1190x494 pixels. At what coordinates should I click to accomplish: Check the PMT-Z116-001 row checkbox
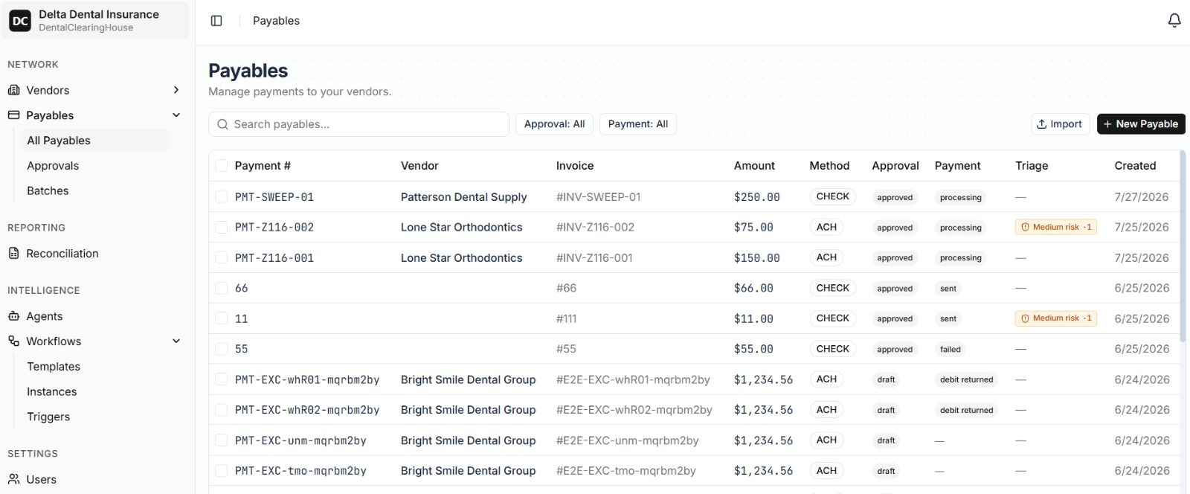coord(221,258)
